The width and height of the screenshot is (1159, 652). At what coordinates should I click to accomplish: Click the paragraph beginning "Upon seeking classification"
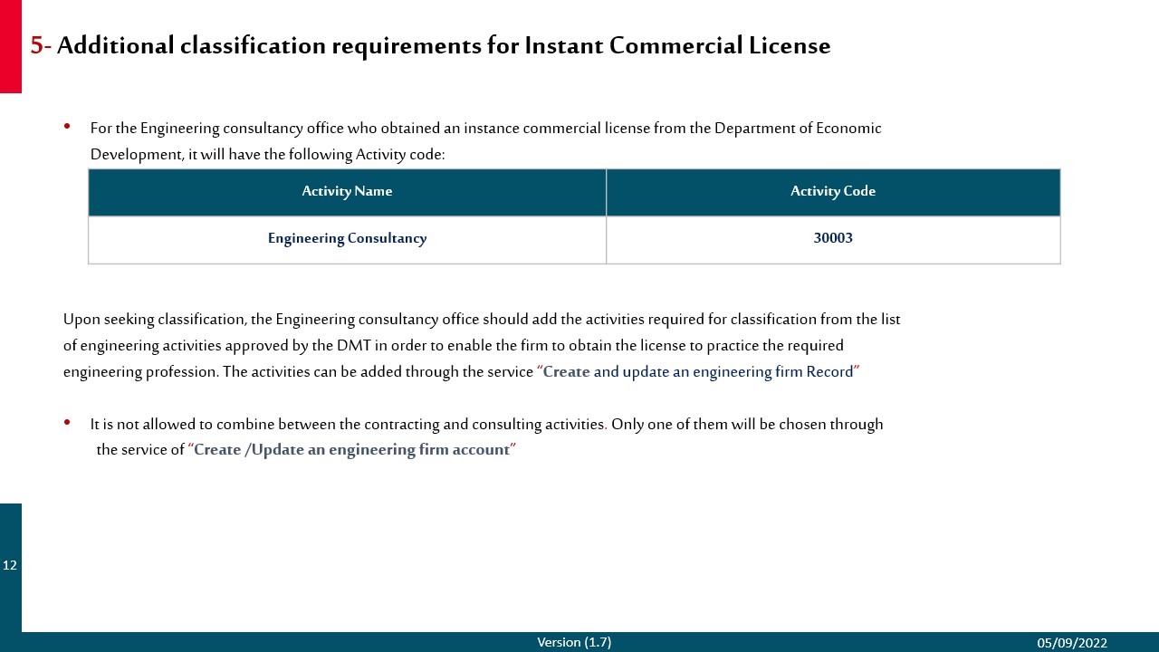pos(481,320)
